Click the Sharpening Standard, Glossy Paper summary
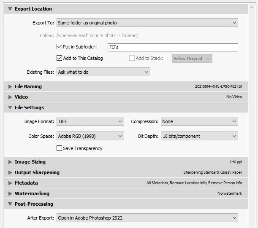Screen dimensions: 258x228 [213, 172]
